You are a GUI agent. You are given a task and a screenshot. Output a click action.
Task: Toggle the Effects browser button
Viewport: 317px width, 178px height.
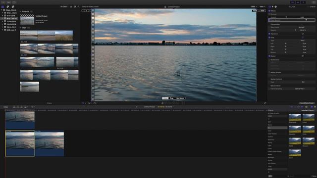tap(312, 107)
